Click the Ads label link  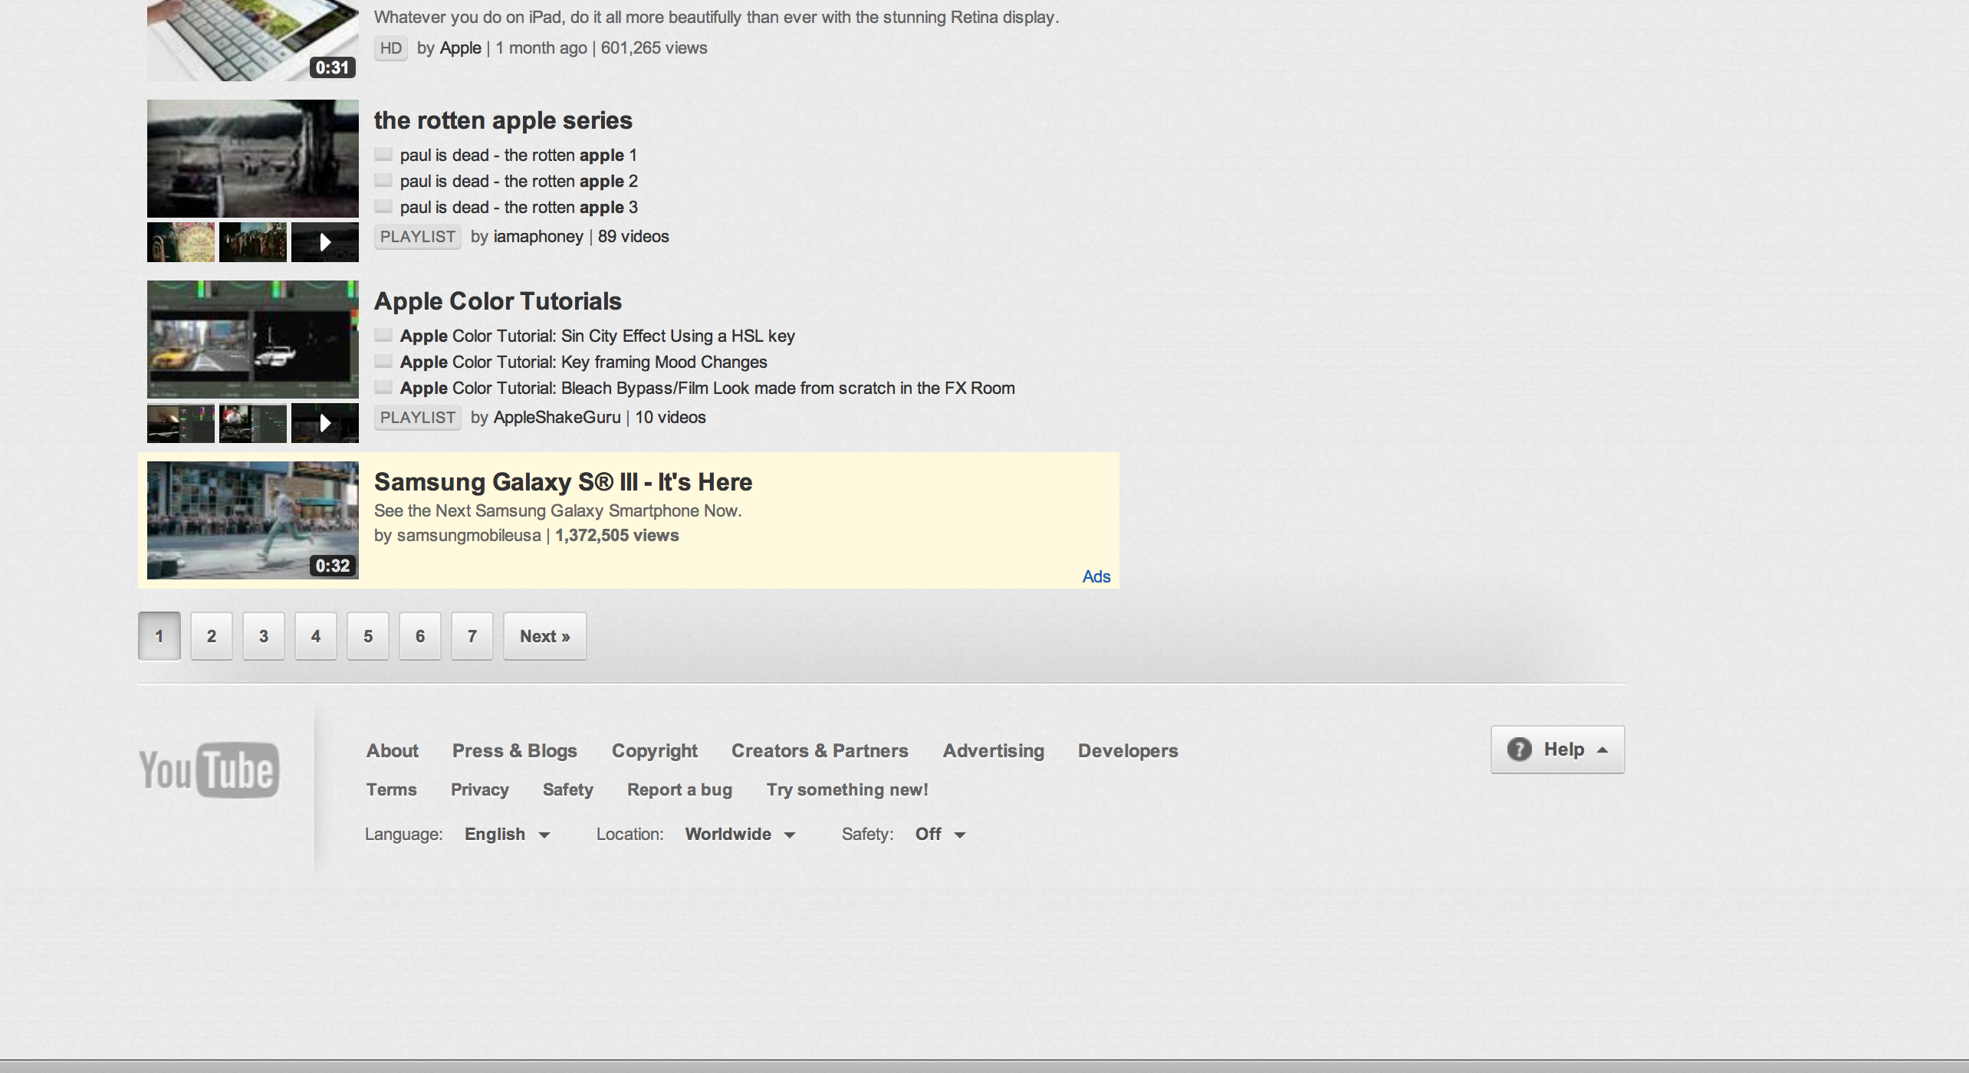pos(1096,576)
